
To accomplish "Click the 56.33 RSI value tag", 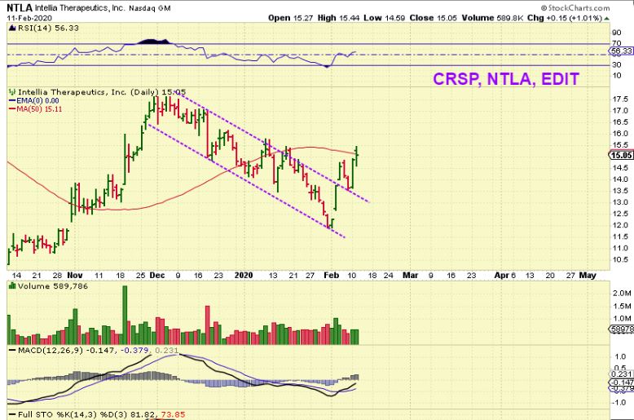I will tap(622, 51).
